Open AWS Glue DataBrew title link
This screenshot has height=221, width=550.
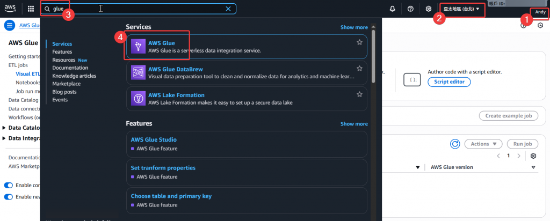point(176,69)
